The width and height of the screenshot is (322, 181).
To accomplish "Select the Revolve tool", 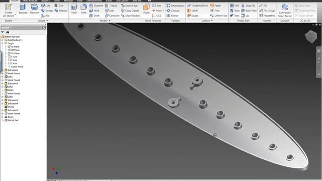I will [34, 9].
